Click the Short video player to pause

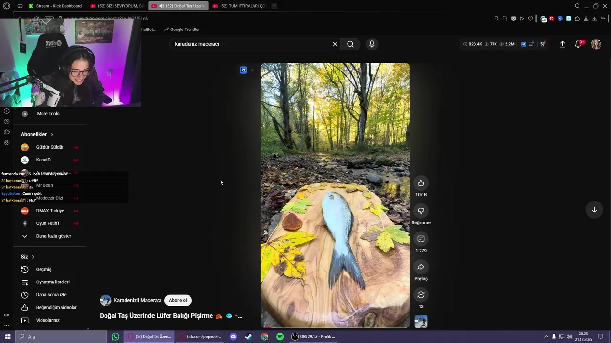coord(335,195)
